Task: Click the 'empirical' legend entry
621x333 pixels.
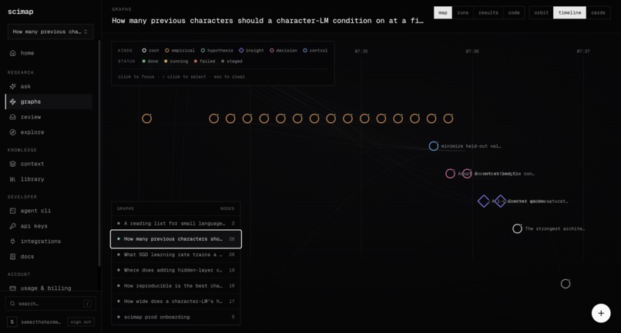Action: pos(180,51)
